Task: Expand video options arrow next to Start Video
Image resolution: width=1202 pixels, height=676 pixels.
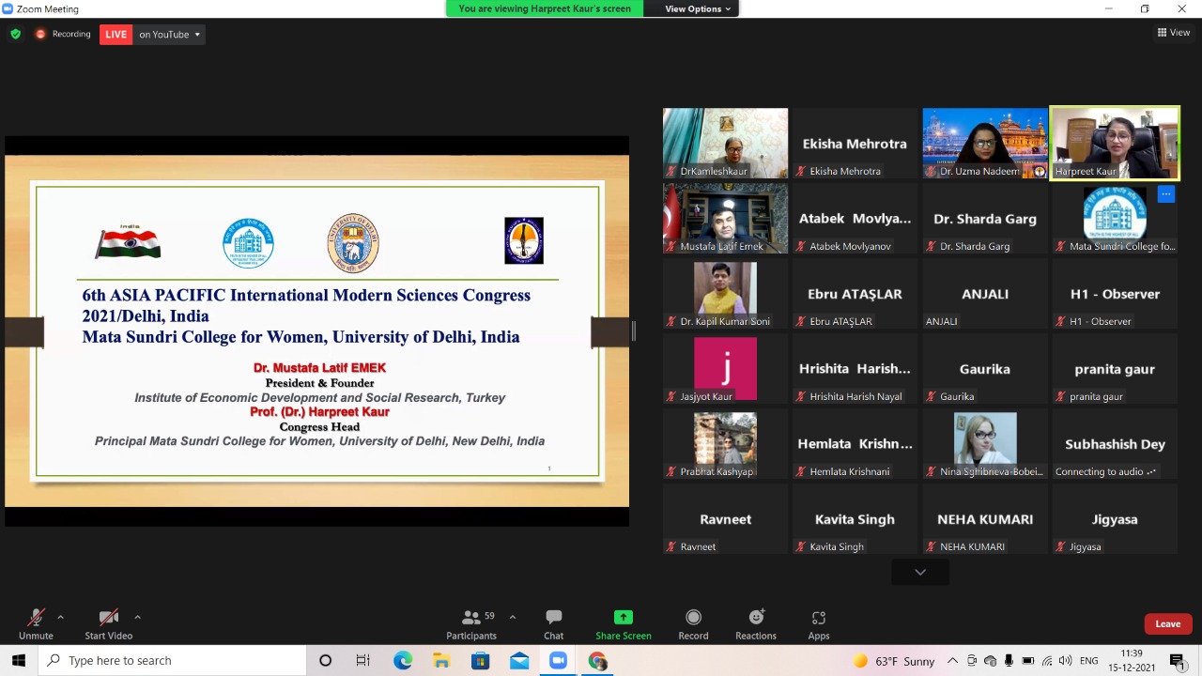Action: point(137,617)
